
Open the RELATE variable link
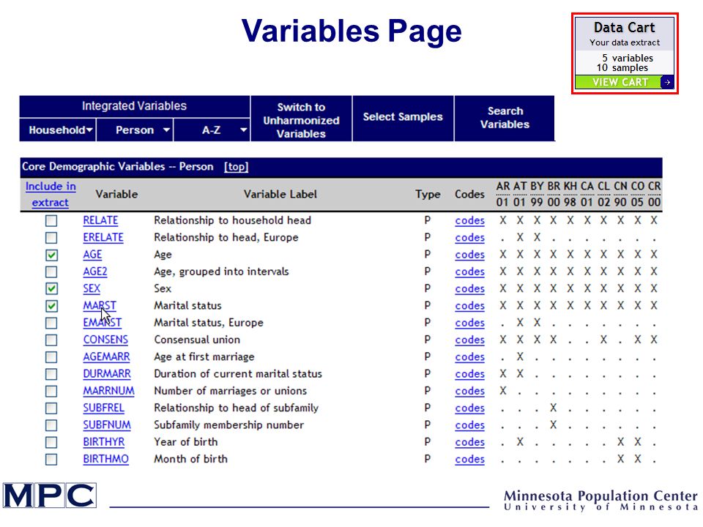[100, 220]
